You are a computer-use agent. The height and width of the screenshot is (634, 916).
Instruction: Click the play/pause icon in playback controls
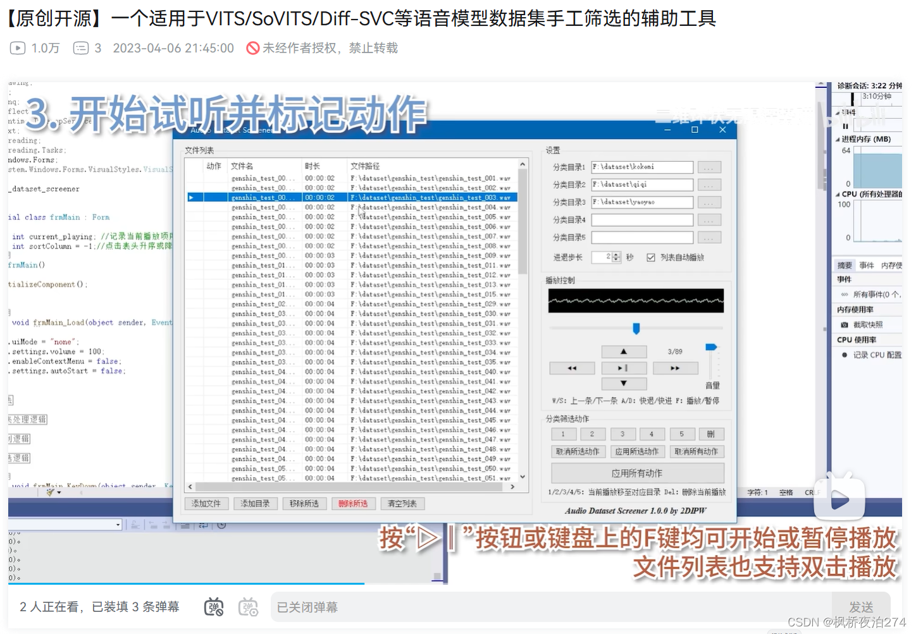[624, 368]
